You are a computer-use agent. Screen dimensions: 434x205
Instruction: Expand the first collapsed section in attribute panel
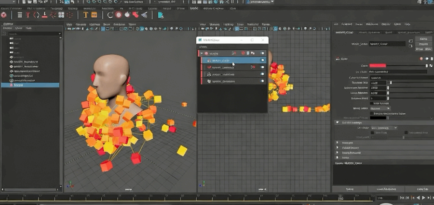pos(337,143)
